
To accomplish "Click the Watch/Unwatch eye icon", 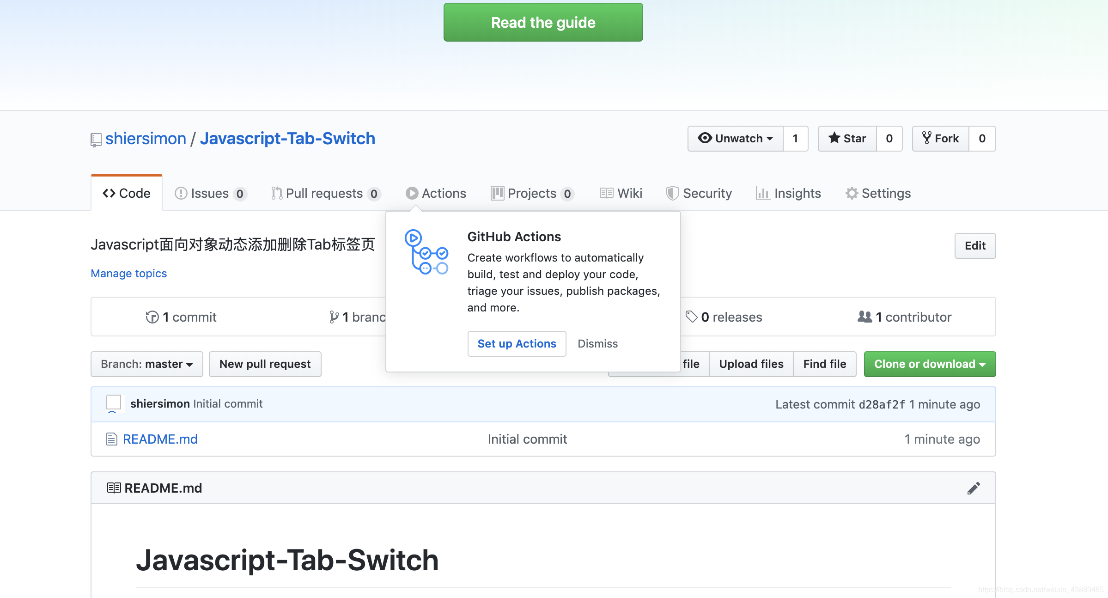I will (705, 139).
